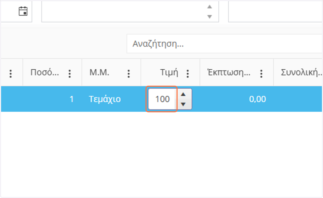
Task: Click the up arrow of the top spinner field
Action: coord(209,7)
